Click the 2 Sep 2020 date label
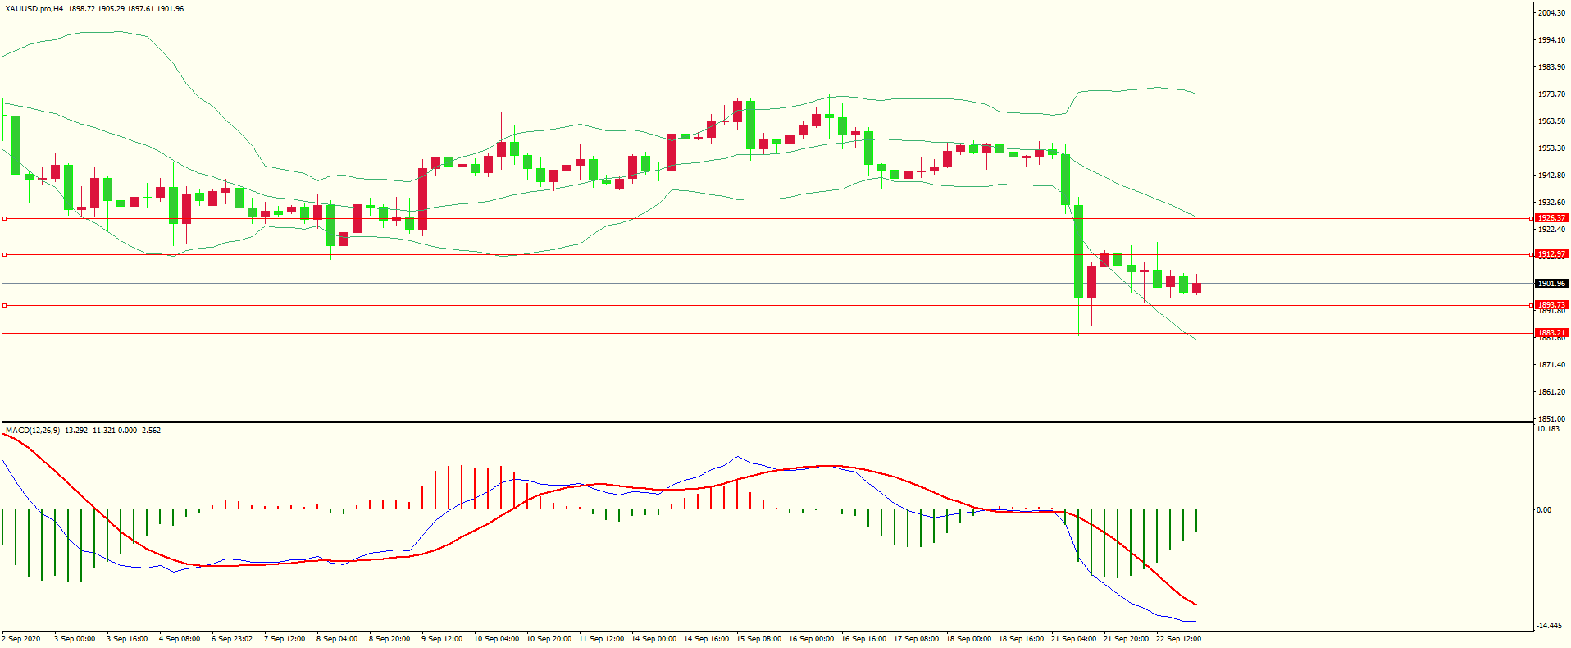The height and width of the screenshot is (648, 1571). 22,638
